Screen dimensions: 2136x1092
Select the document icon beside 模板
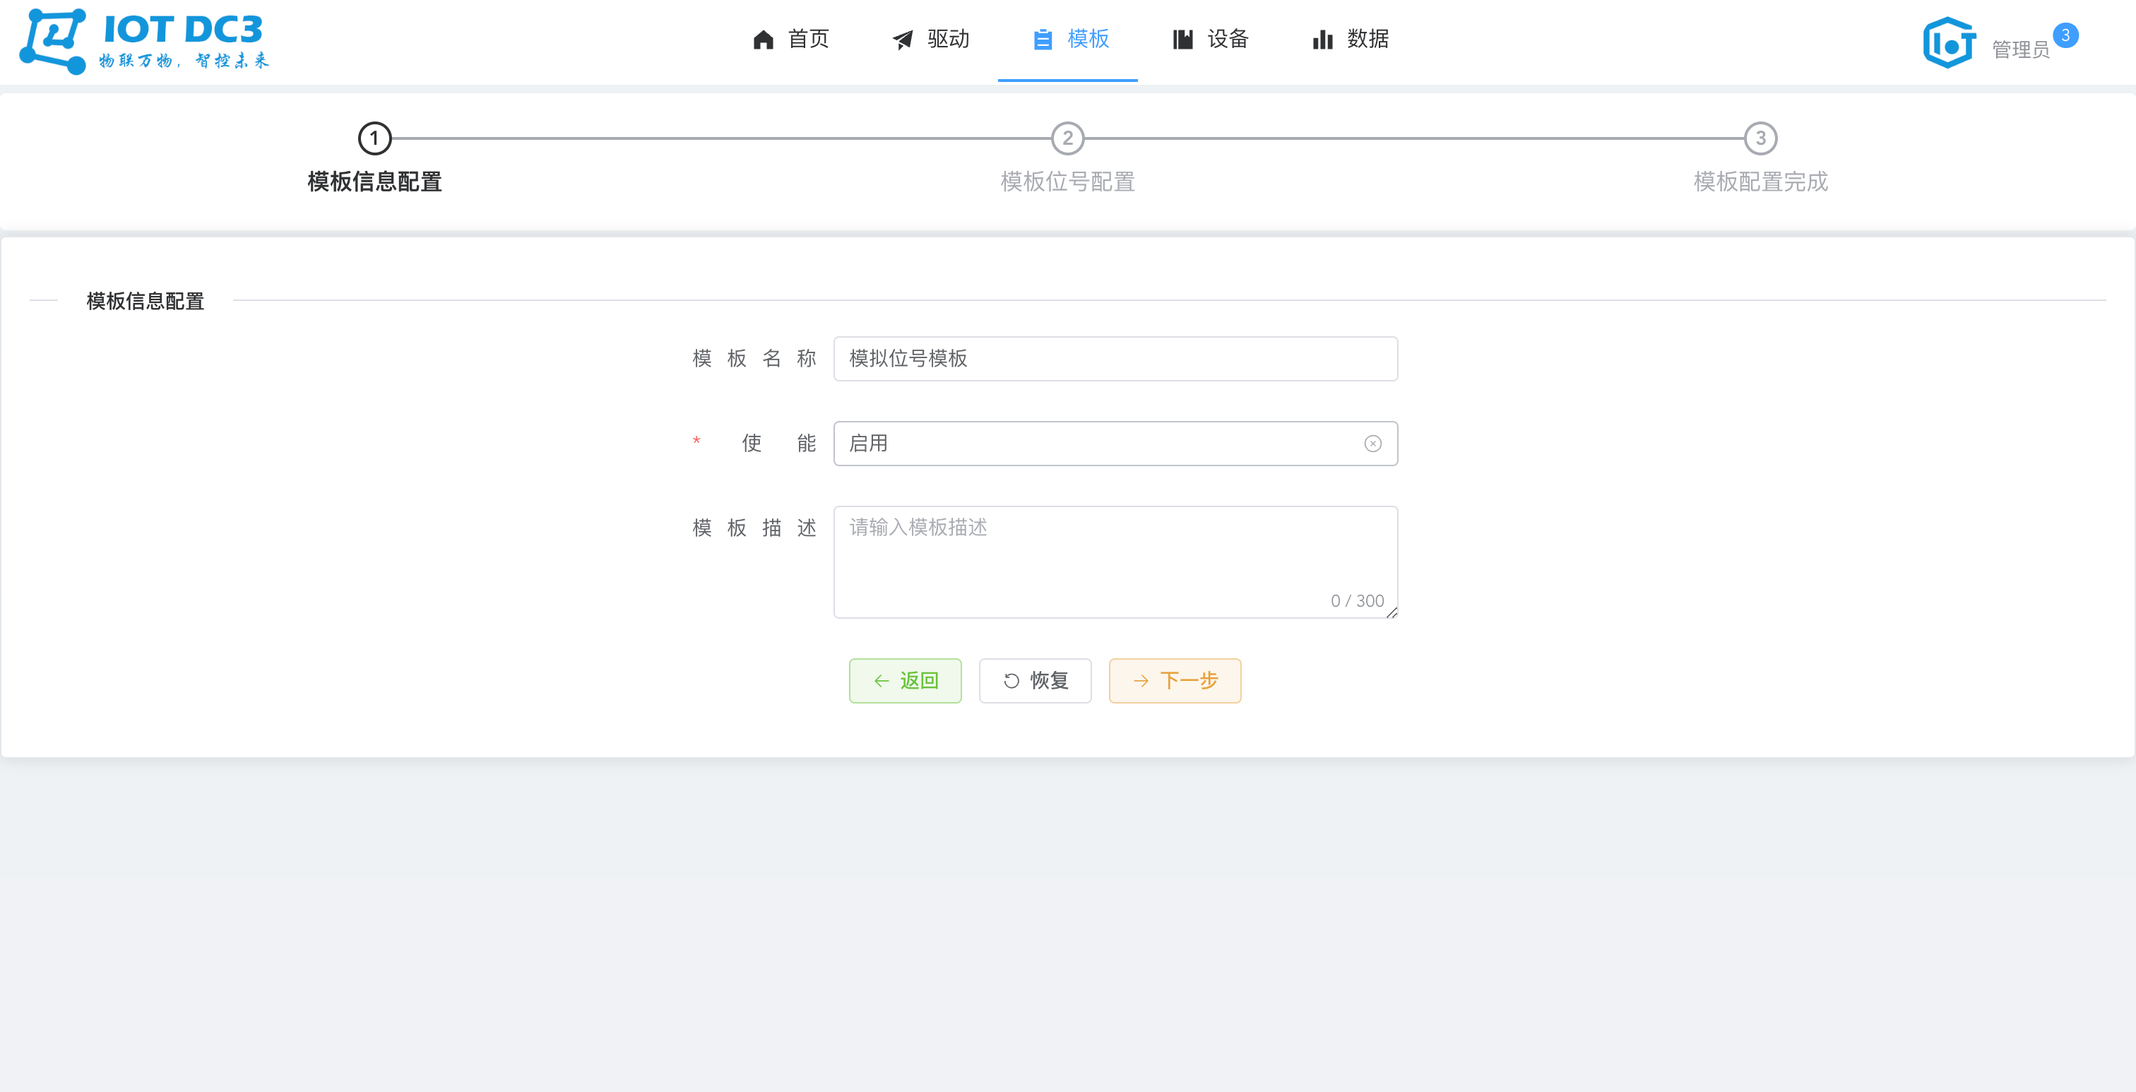pos(1043,39)
